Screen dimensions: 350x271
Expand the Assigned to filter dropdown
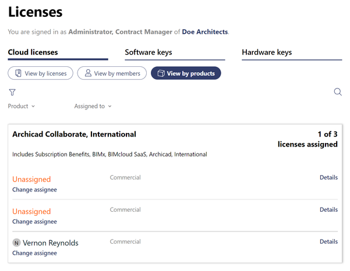pyautogui.click(x=93, y=106)
